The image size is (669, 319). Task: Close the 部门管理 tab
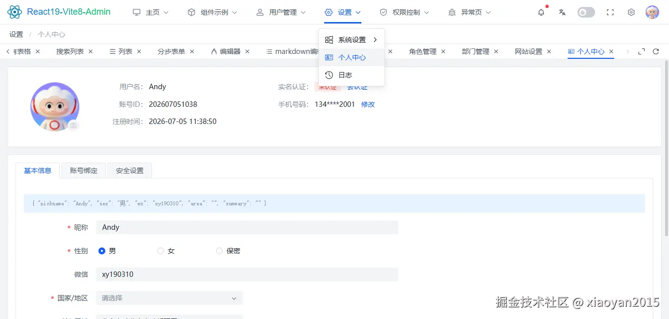point(496,51)
